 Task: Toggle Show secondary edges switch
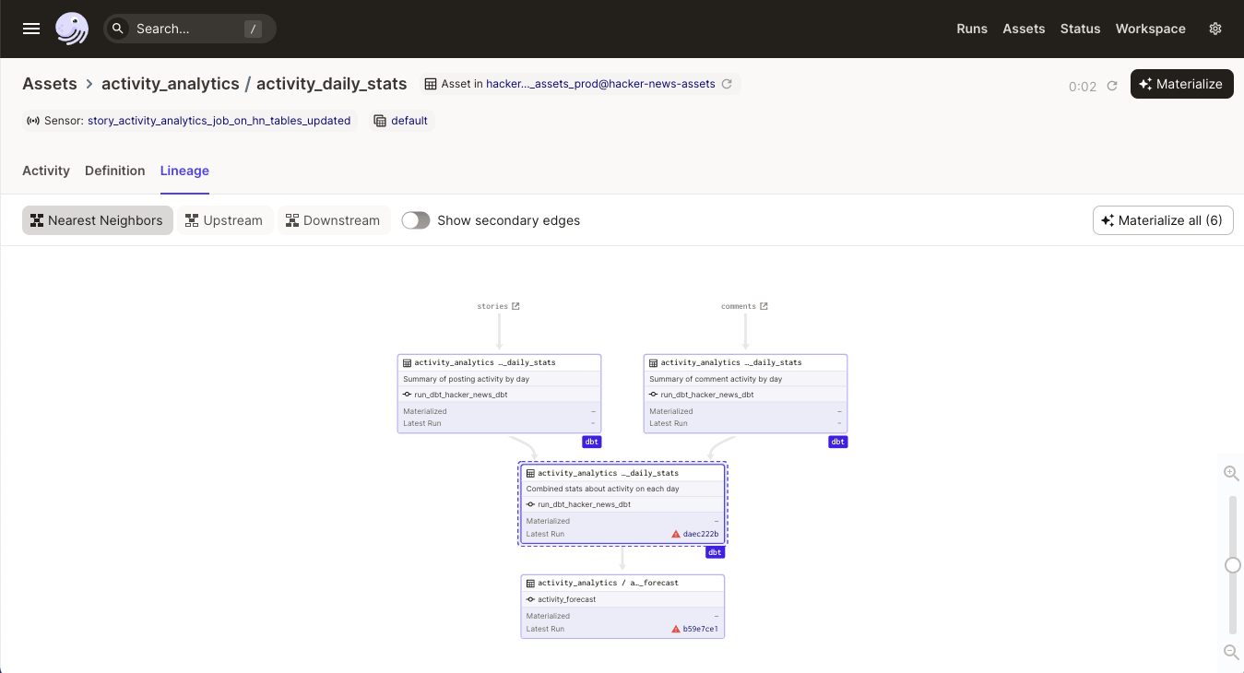point(416,220)
